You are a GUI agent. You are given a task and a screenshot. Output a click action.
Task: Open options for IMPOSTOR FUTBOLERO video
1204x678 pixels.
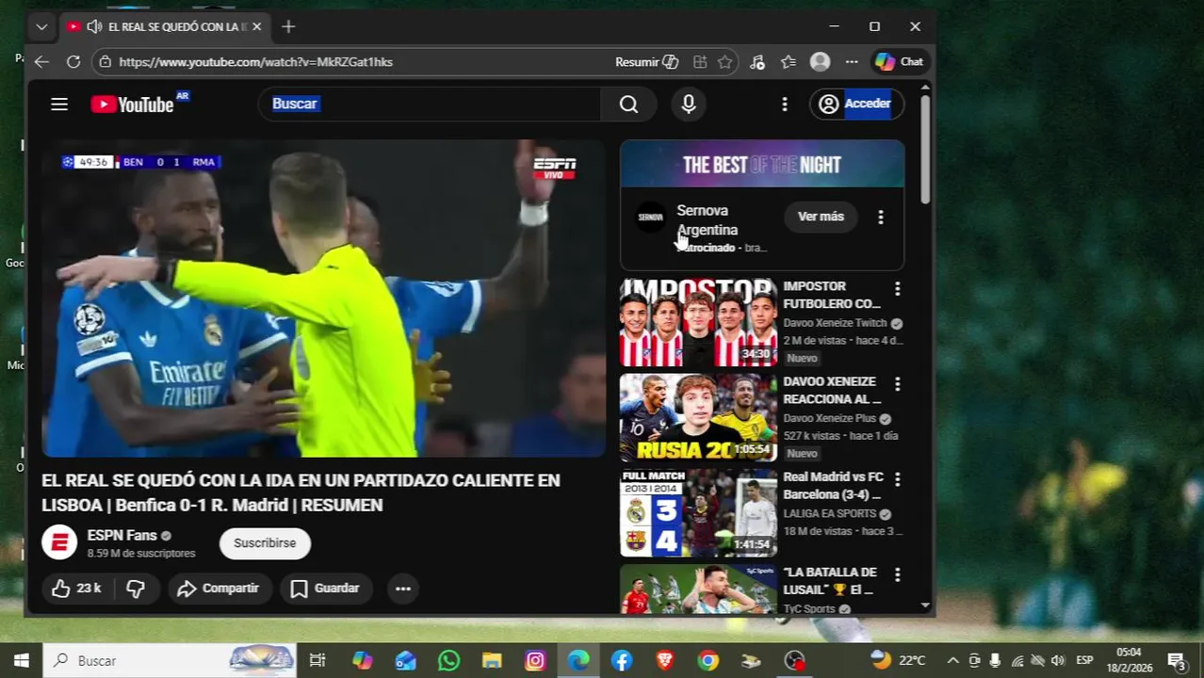pyautogui.click(x=897, y=289)
